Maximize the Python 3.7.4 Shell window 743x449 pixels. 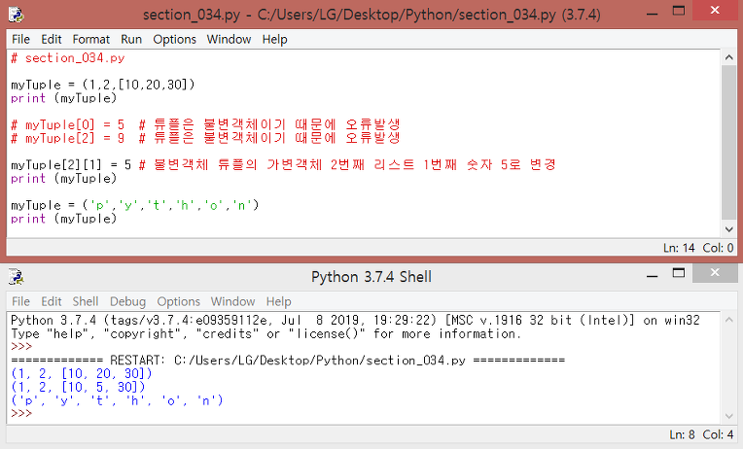point(679,273)
